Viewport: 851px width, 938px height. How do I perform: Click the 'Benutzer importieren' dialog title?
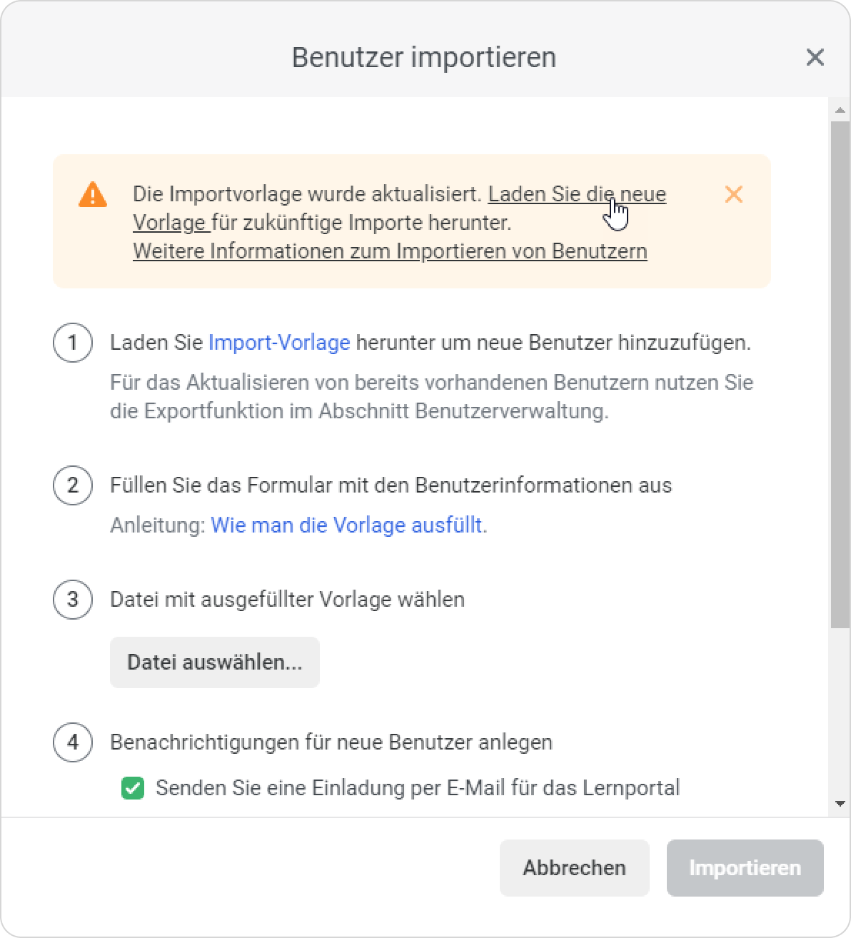[x=424, y=57]
